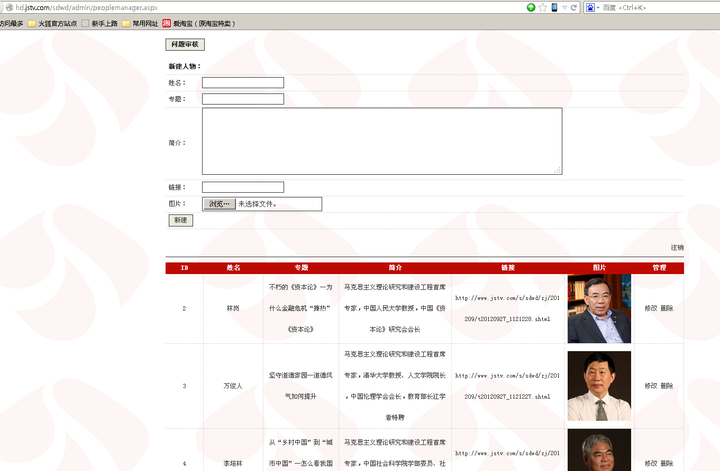
Task: Click the 专题 column header
Action: [301, 268]
